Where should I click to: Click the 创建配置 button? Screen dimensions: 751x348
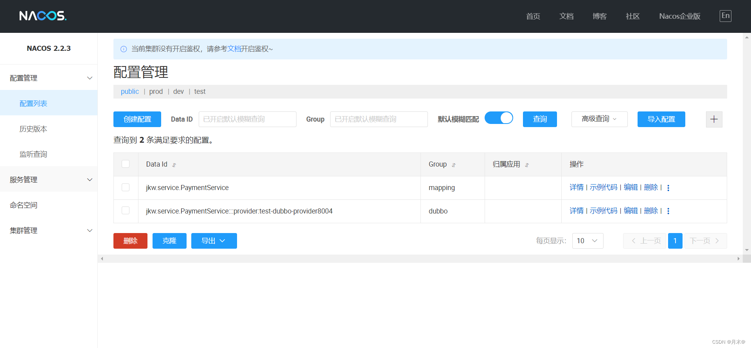click(137, 119)
